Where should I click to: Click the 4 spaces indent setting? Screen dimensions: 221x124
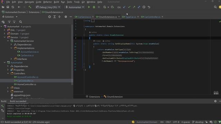pos(186,122)
